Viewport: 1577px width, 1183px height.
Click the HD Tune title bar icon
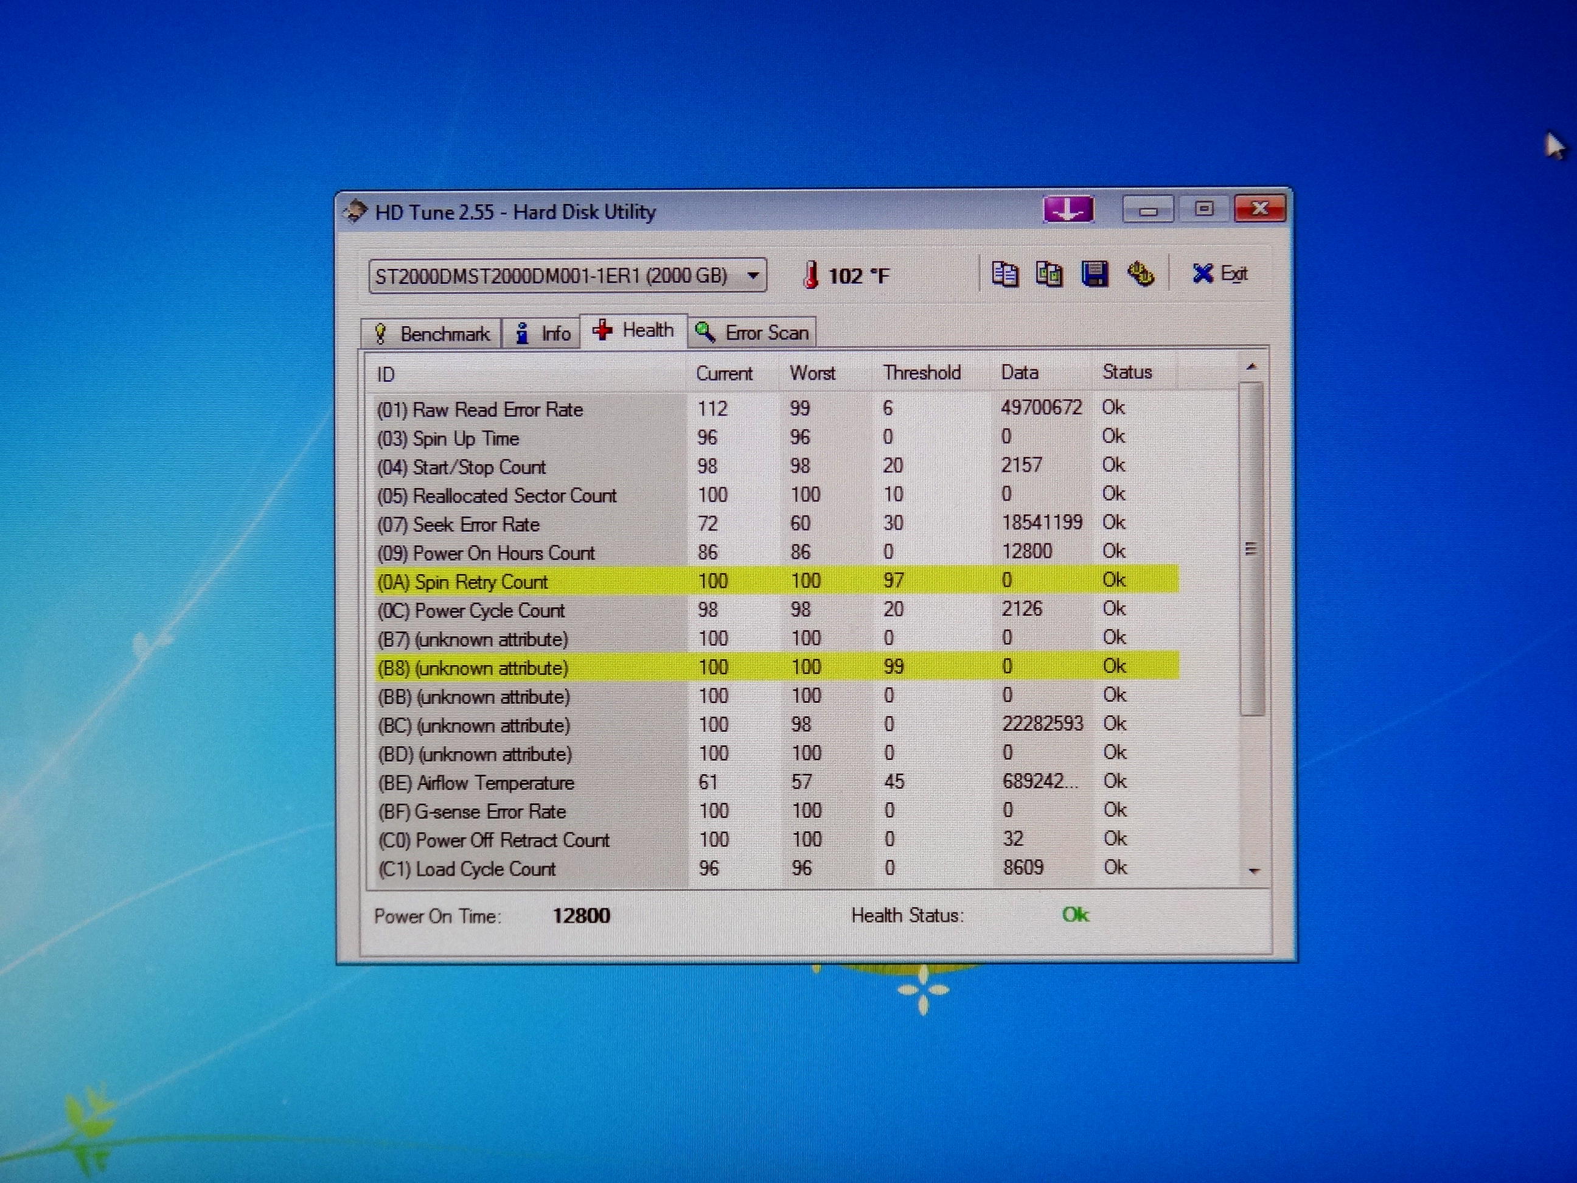click(x=355, y=212)
